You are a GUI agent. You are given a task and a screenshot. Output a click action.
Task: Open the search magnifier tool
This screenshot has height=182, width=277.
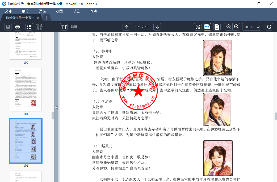269,27
